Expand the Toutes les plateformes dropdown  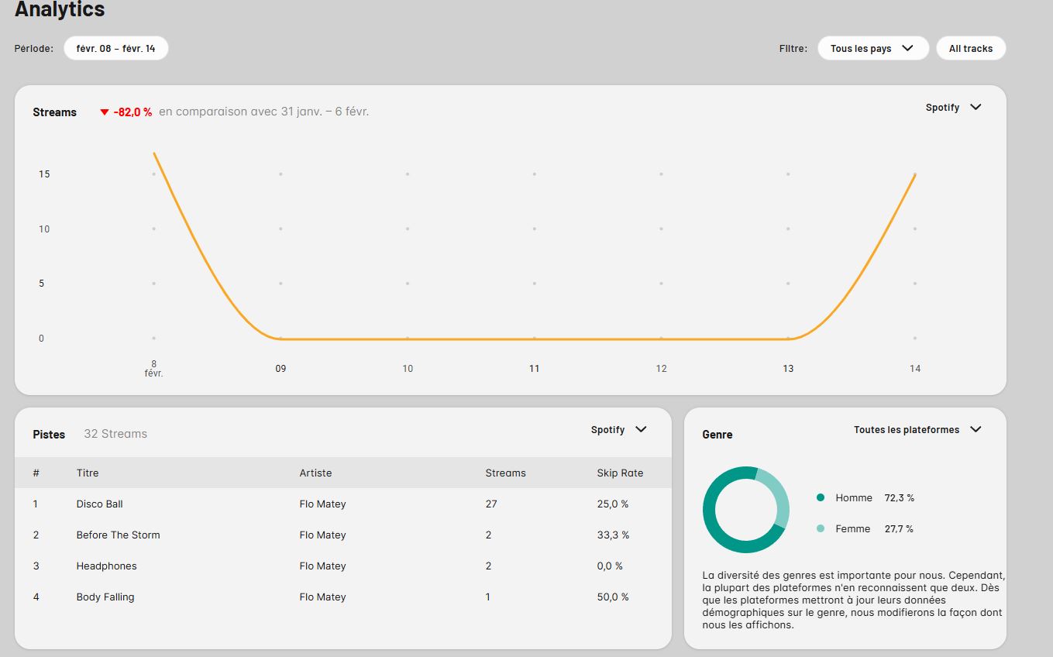point(917,430)
